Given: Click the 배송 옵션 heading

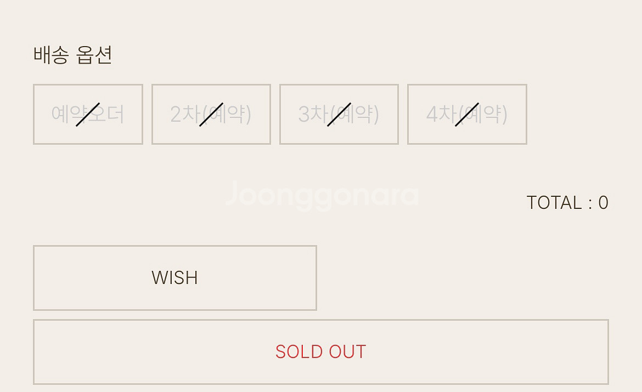Looking at the screenshot, I should click(x=73, y=55).
